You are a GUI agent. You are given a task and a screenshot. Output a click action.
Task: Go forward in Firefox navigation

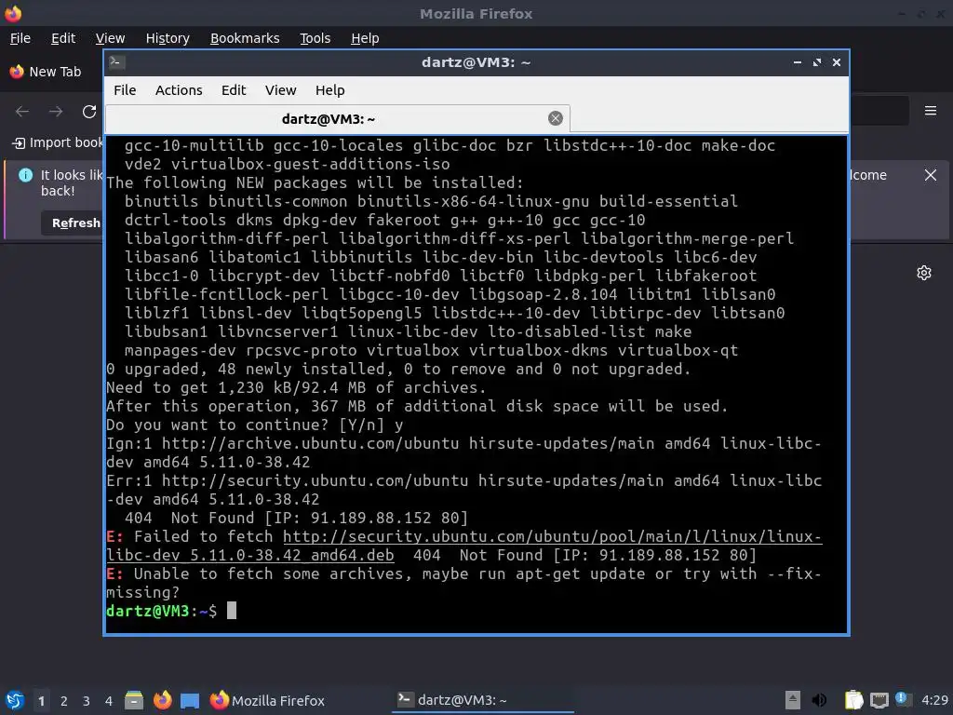pos(56,112)
